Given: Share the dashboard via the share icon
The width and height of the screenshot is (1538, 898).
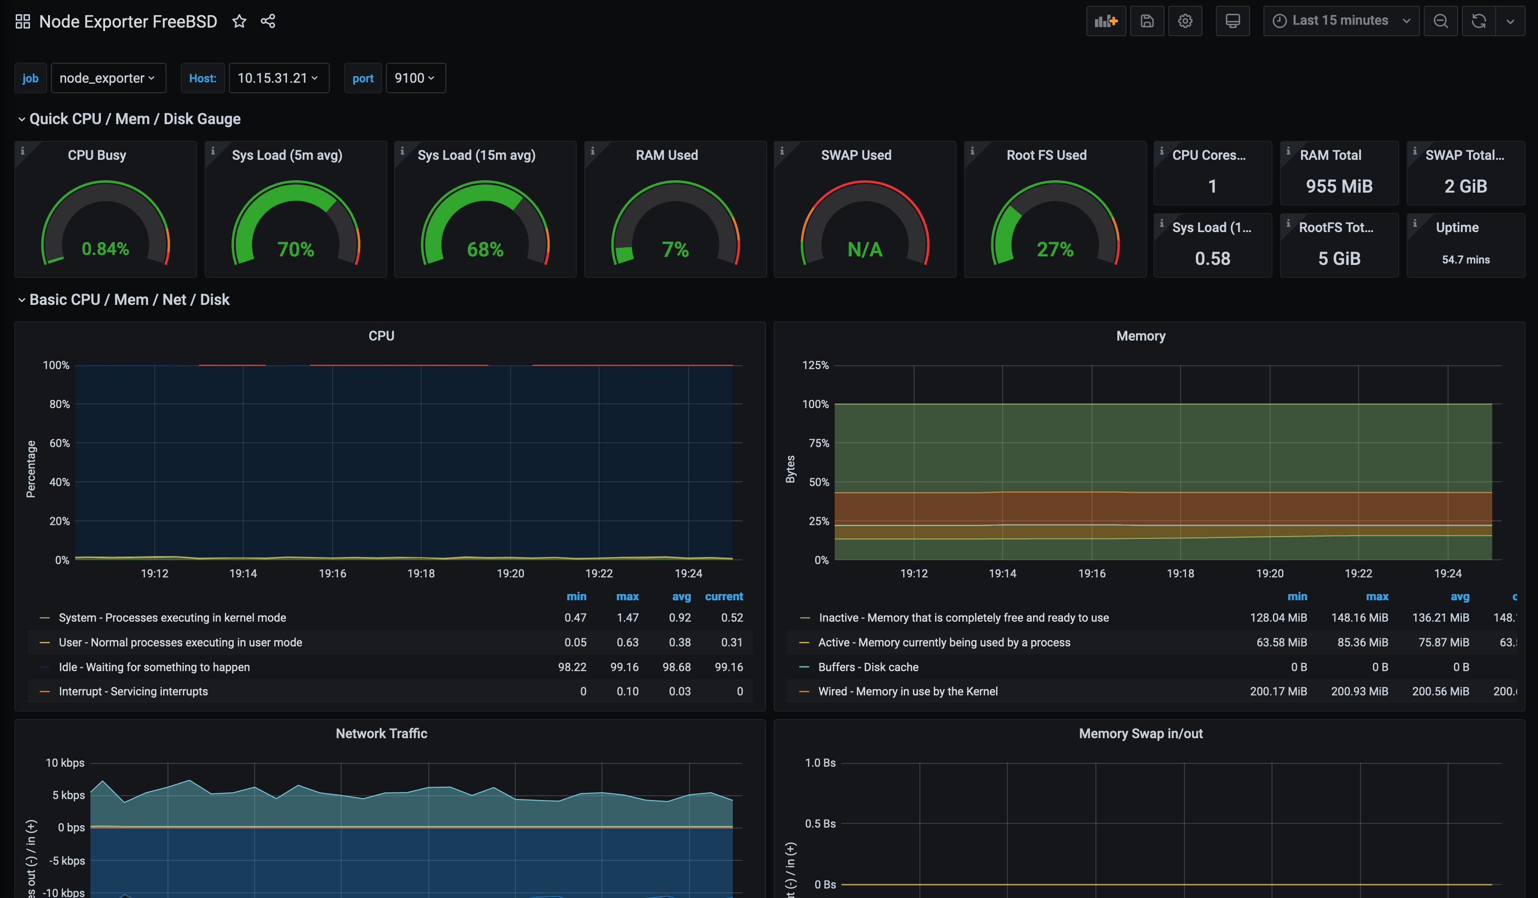Looking at the screenshot, I should pos(268,21).
